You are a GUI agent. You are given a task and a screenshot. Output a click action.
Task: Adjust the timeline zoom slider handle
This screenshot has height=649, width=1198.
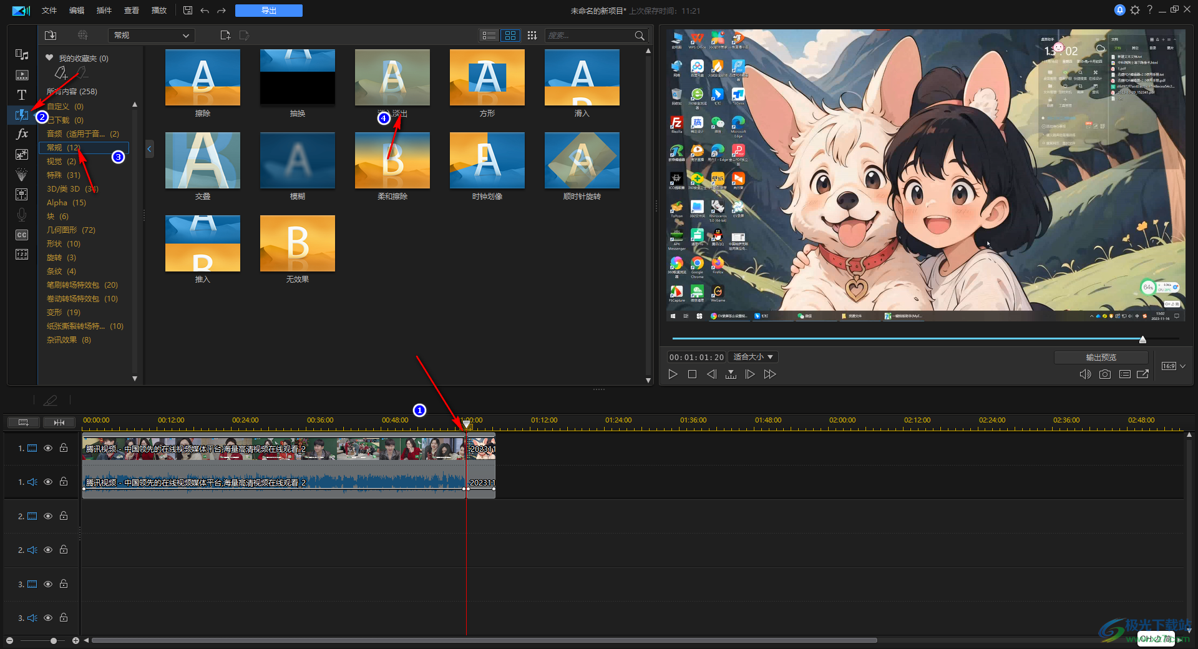pyautogui.click(x=54, y=640)
